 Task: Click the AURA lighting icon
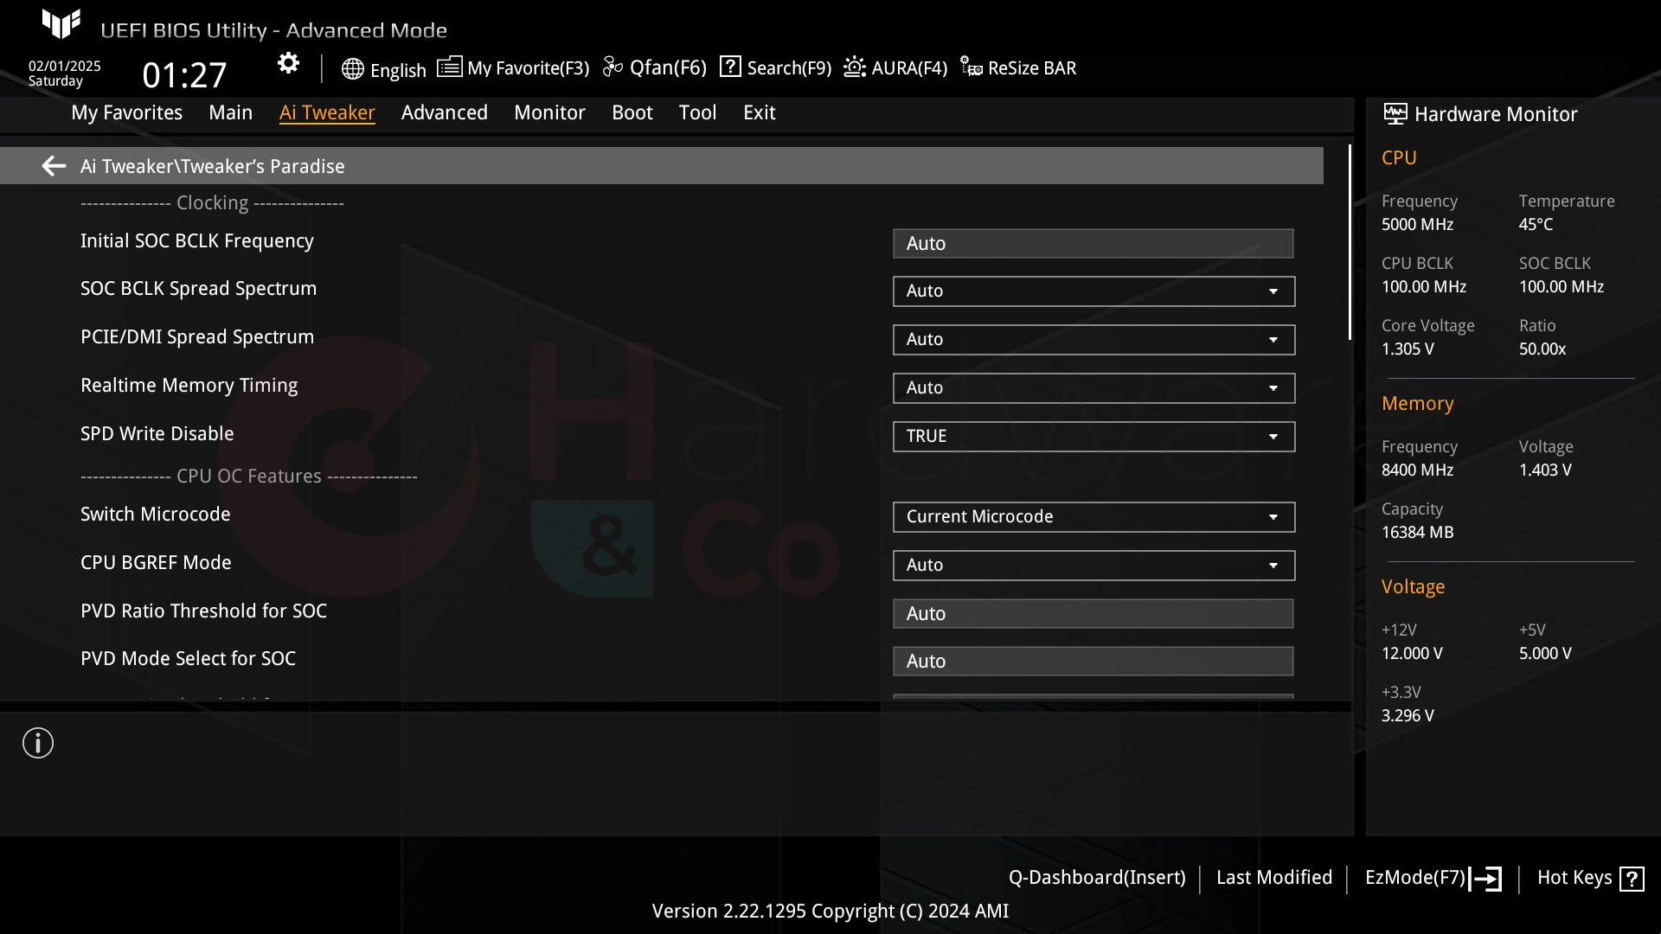click(855, 67)
